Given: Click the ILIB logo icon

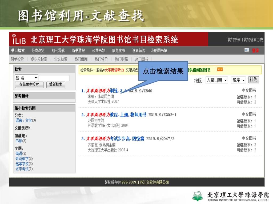Looking at the screenshot, I should click(19, 39).
